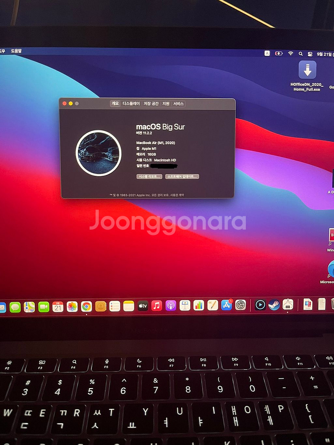Launch Apple TV from the Dock
This screenshot has height=445, width=334.
143,306
